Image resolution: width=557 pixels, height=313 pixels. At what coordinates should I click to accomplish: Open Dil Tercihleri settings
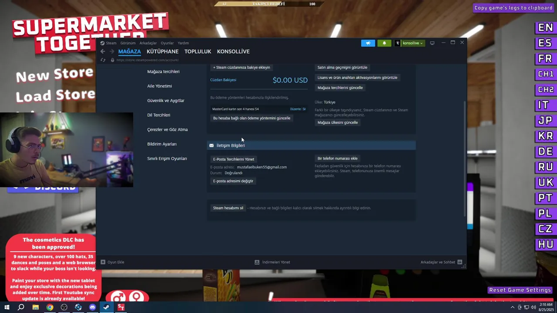coord(158,115)
